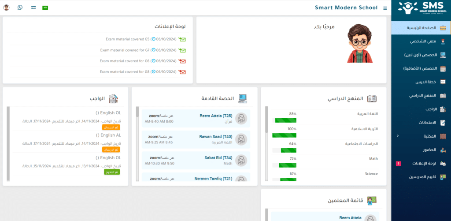
Task: Open user avatar profile icon in top bar
Action: (x=6, y=7)
